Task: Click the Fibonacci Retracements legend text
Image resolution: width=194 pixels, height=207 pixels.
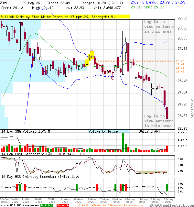Action: click(125, 205)
